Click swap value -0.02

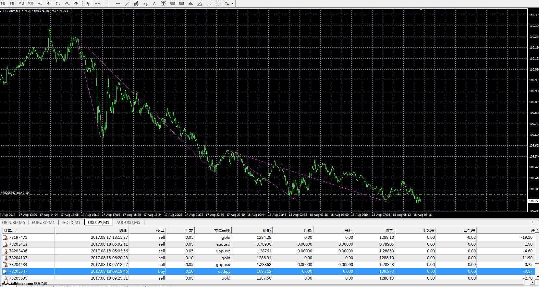click(x=471, y=237)
